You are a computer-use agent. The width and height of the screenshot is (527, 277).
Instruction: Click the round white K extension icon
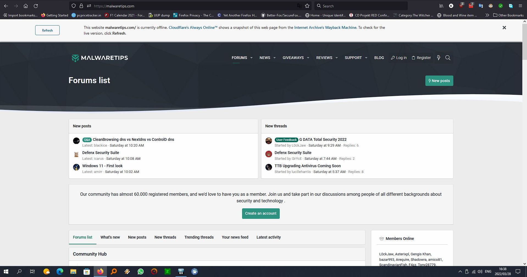451,6
